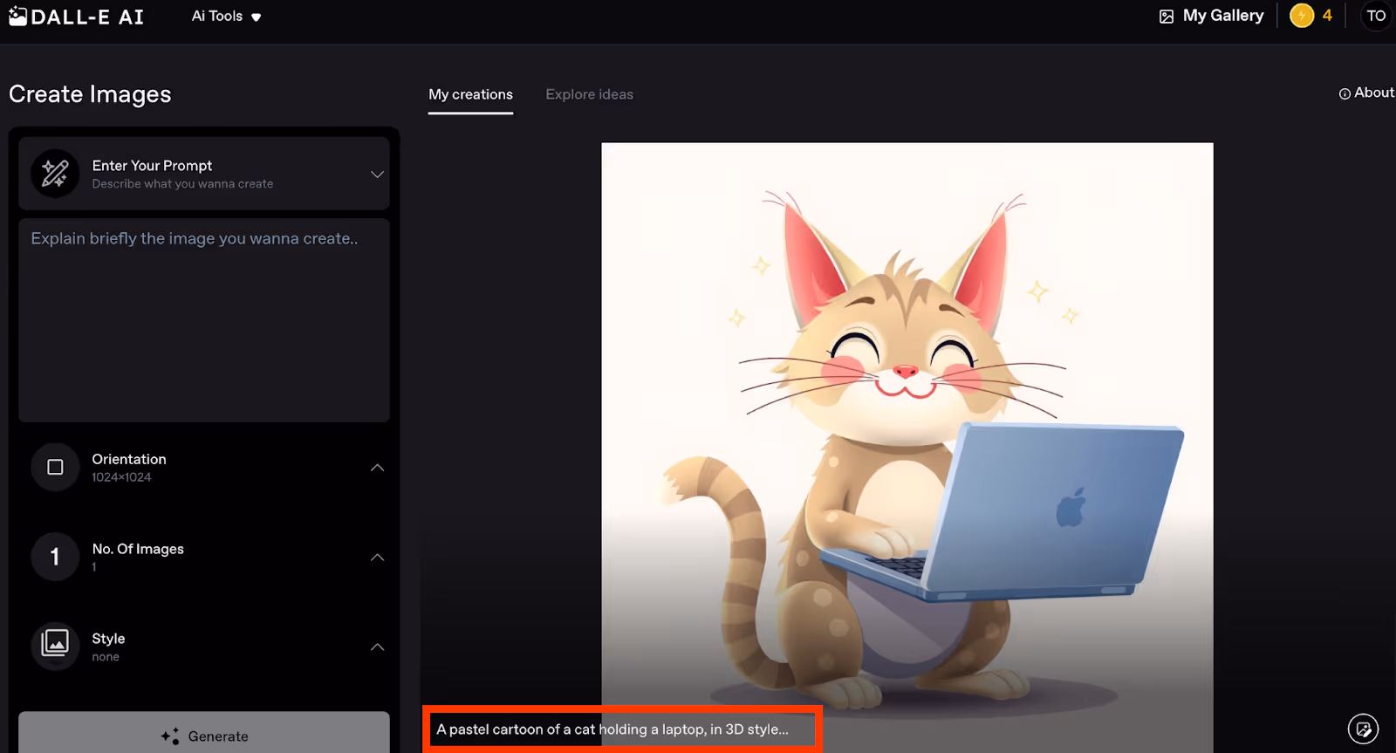Viewport: 1396px width, 753px height.
Task: Click the square Orientation icon
Action: (55, 467)
